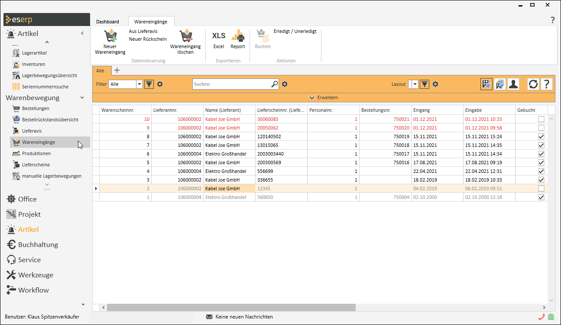Add a new view tab with plus

tap(117, 70)
